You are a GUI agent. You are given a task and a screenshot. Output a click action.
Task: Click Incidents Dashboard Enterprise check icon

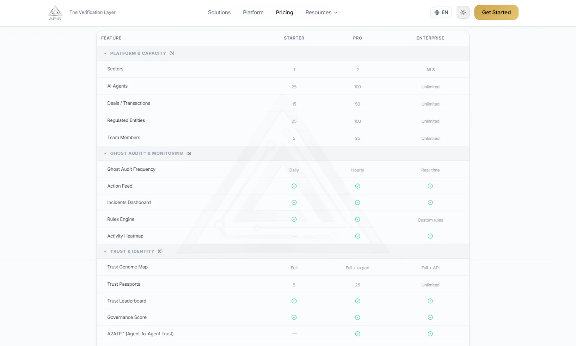point(430,203)
